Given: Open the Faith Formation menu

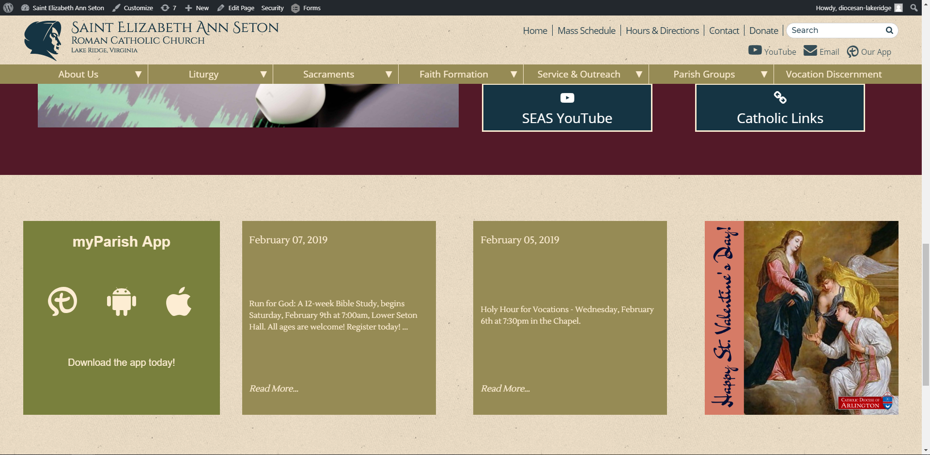Looking at the screenshot, I should (x=453, y=74).
